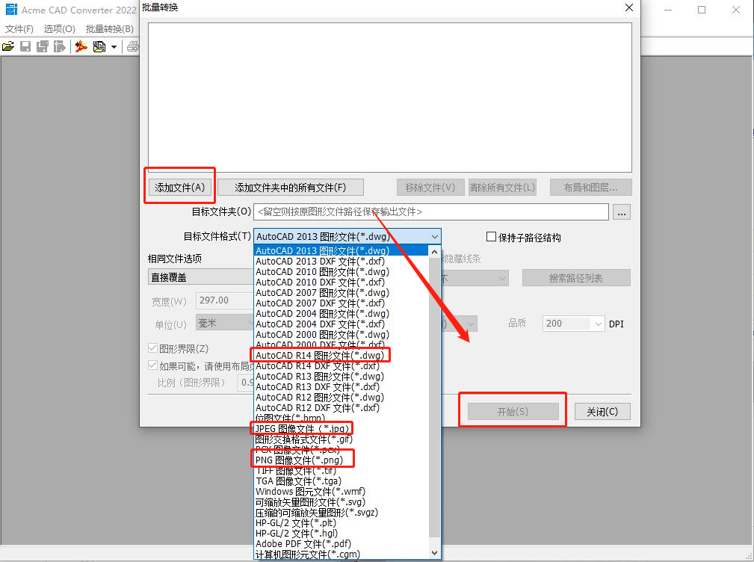
Task: Toggle the 图形界限(Z) checkbox
Action: (153, 348)
